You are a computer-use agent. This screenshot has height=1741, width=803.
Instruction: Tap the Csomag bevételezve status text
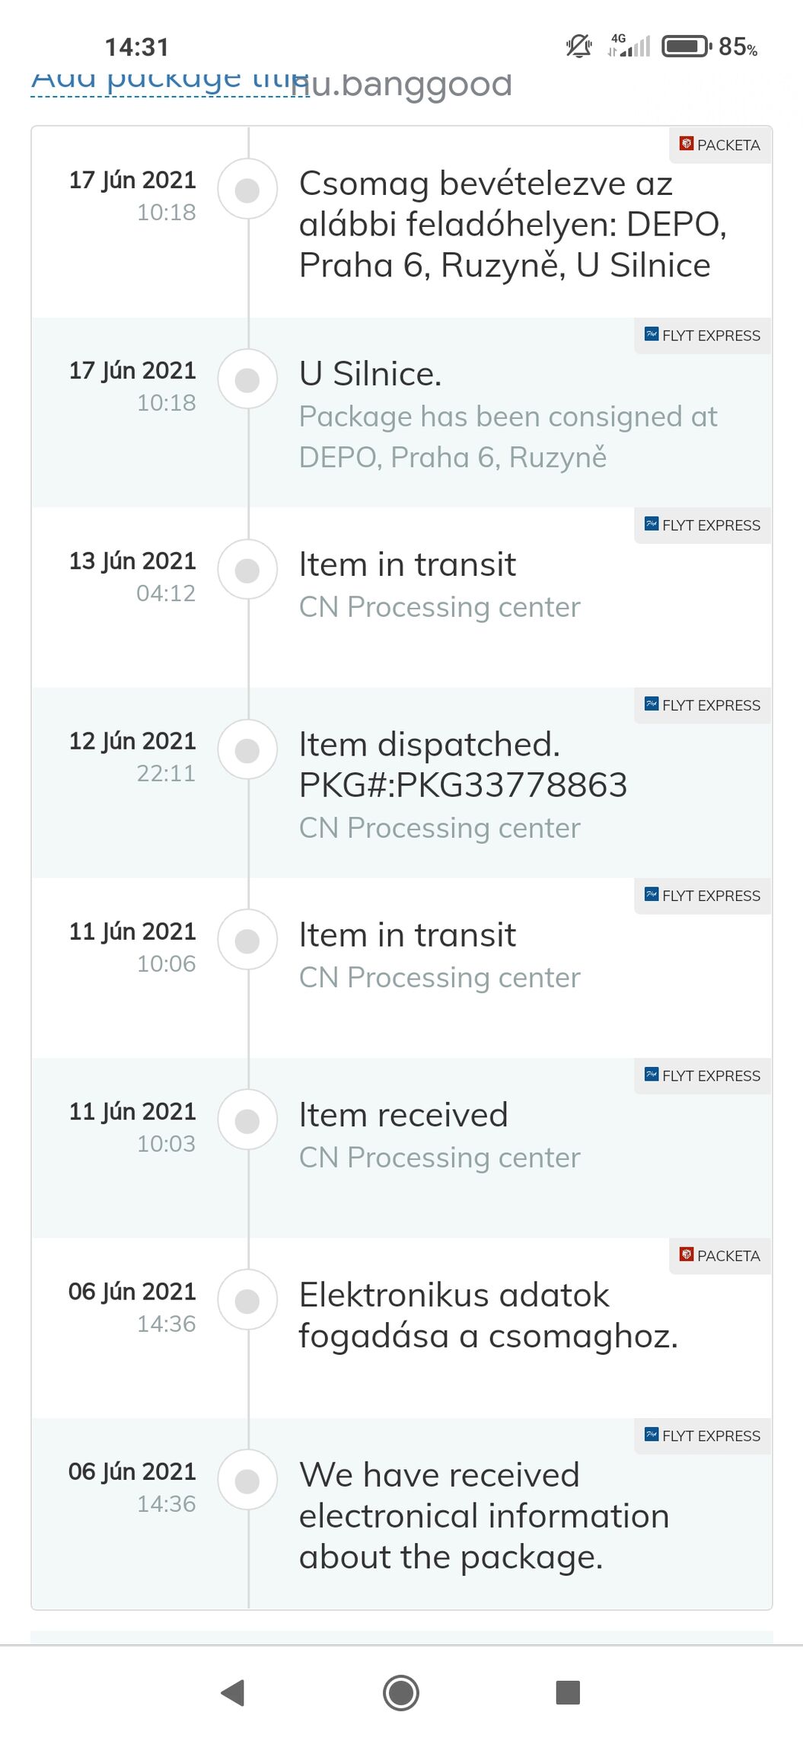(x=513, y=225)
